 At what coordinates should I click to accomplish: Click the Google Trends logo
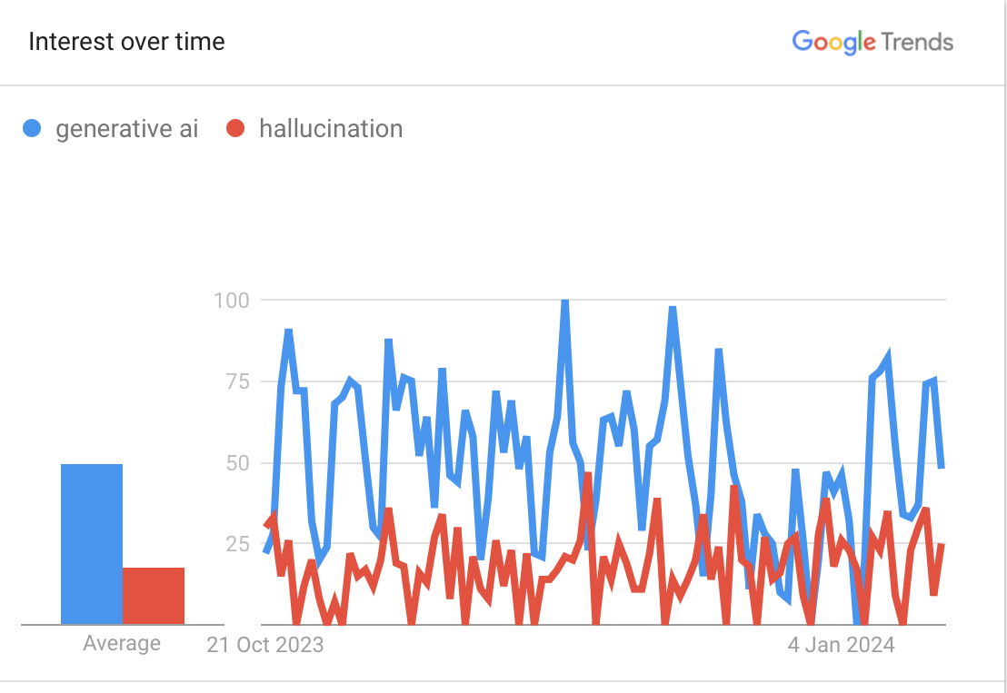click(x=872, y=42)
